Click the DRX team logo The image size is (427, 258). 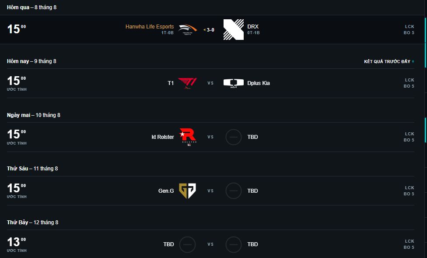pos(234,29)
